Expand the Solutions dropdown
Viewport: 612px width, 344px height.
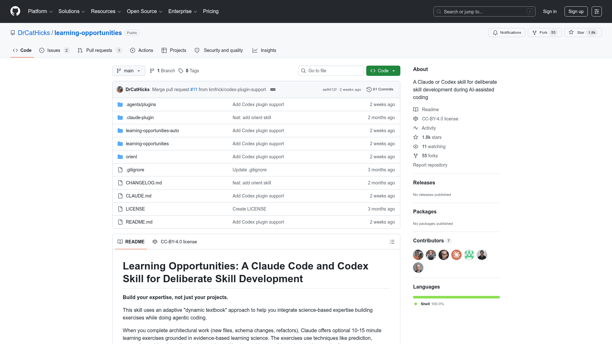71,11
